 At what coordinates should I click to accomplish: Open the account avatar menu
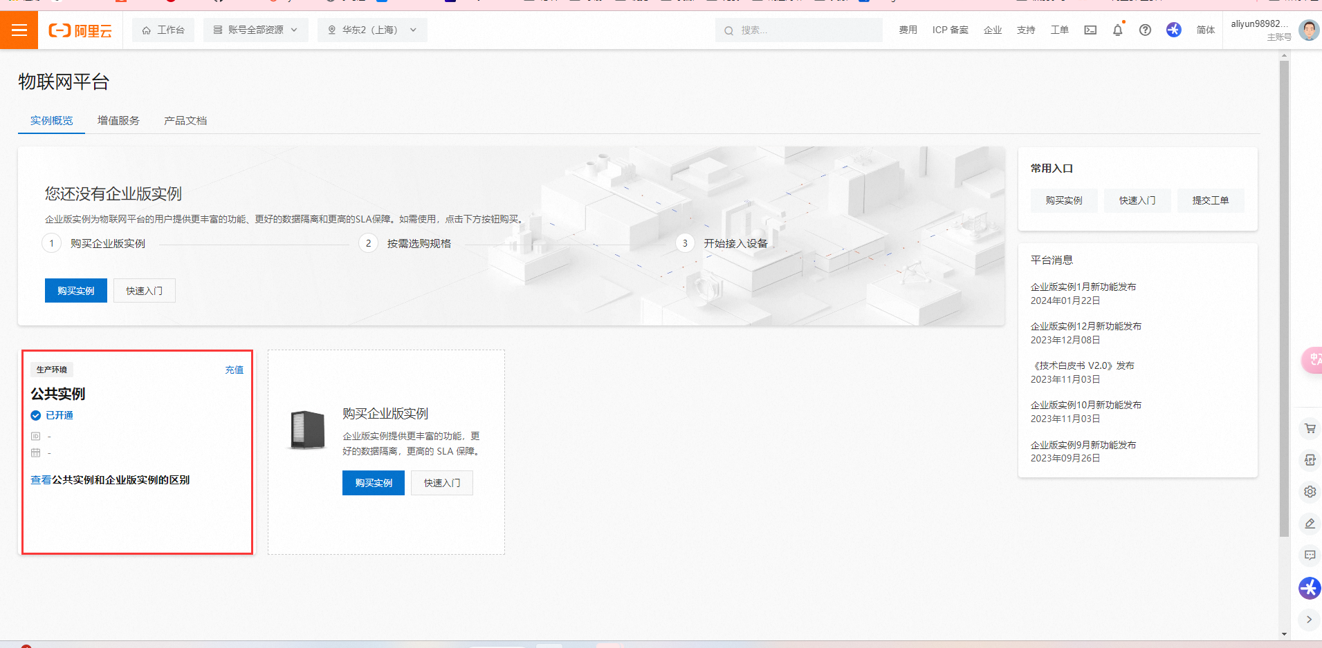[1308, 30]
